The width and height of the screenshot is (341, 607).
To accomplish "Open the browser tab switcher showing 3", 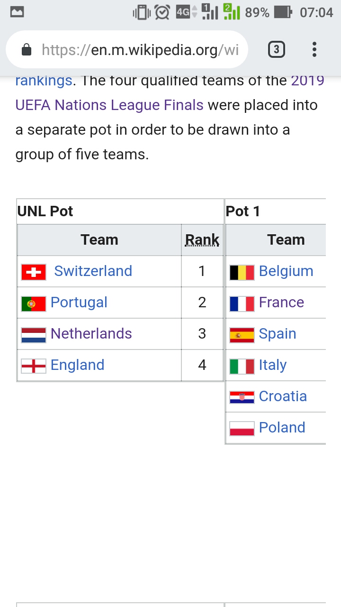I will 277,50.
